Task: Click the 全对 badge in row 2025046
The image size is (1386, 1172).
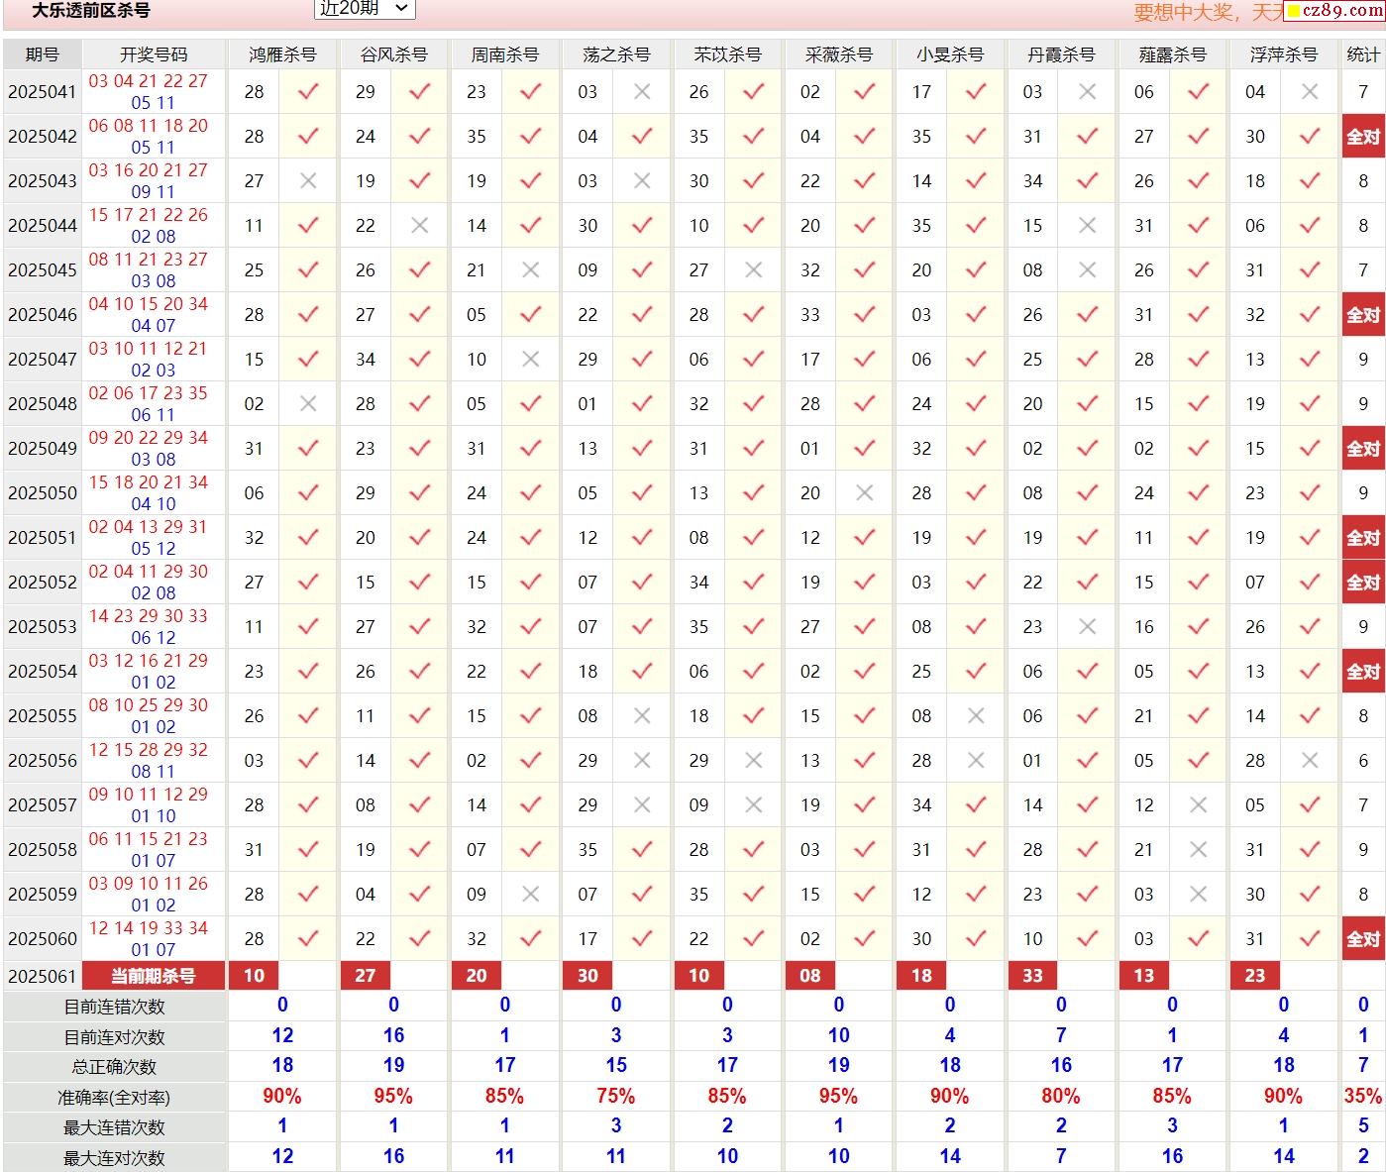Action: [x=1363, y=315]
